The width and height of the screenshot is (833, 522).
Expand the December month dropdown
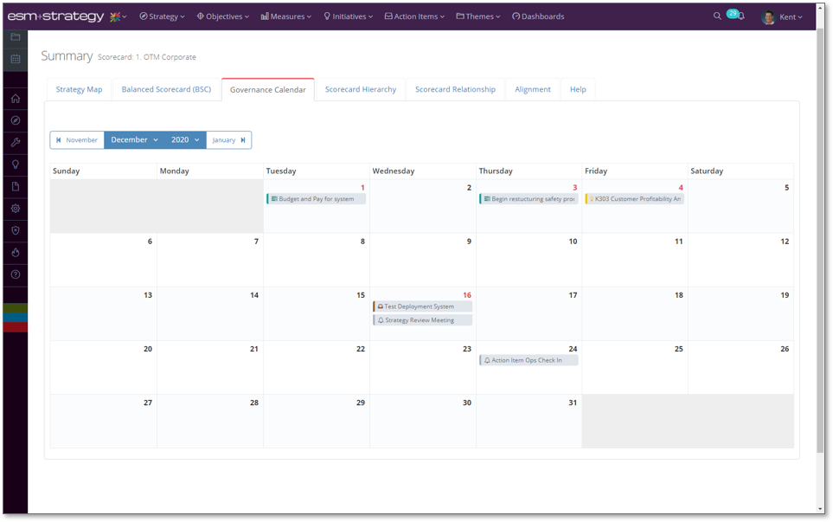(x=134, y=140)
